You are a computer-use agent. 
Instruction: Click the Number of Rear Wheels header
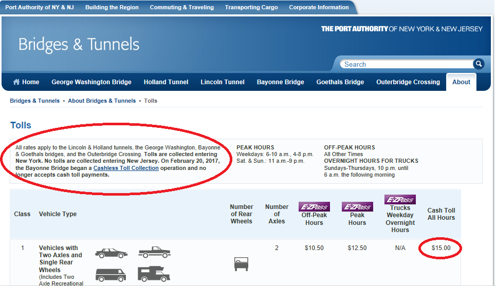pyautogui.click(x=242, y=214)
